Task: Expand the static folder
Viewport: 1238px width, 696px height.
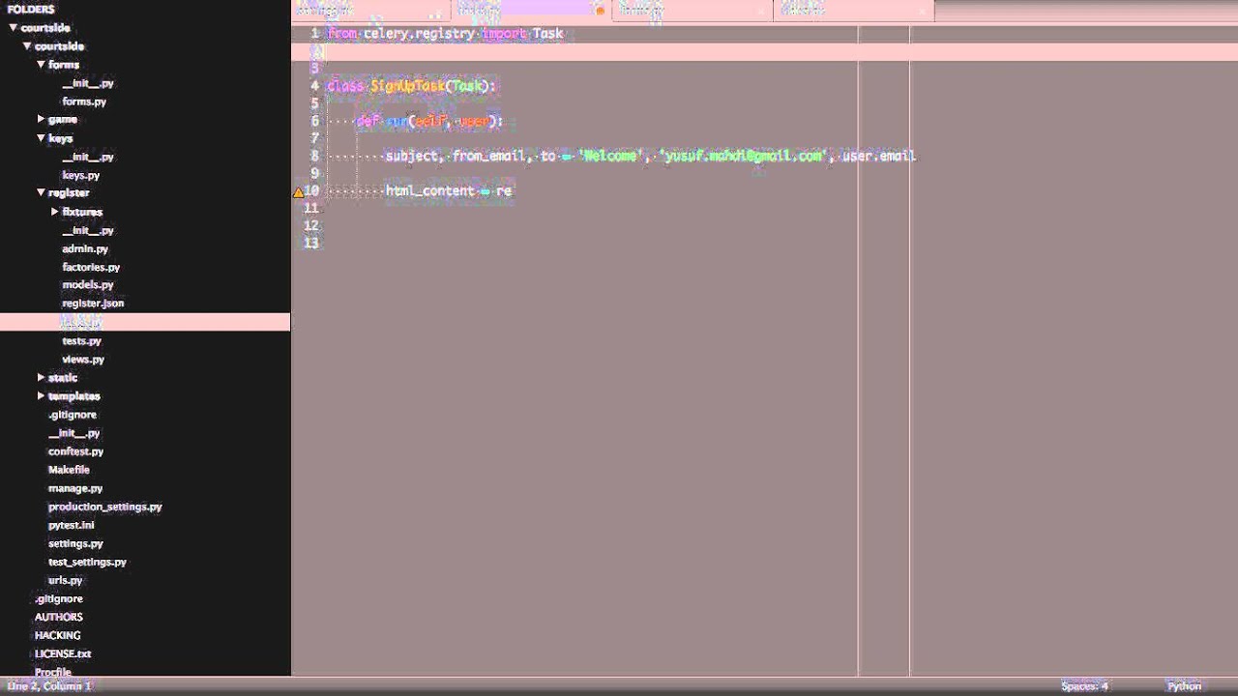Action: click(41, 377)
